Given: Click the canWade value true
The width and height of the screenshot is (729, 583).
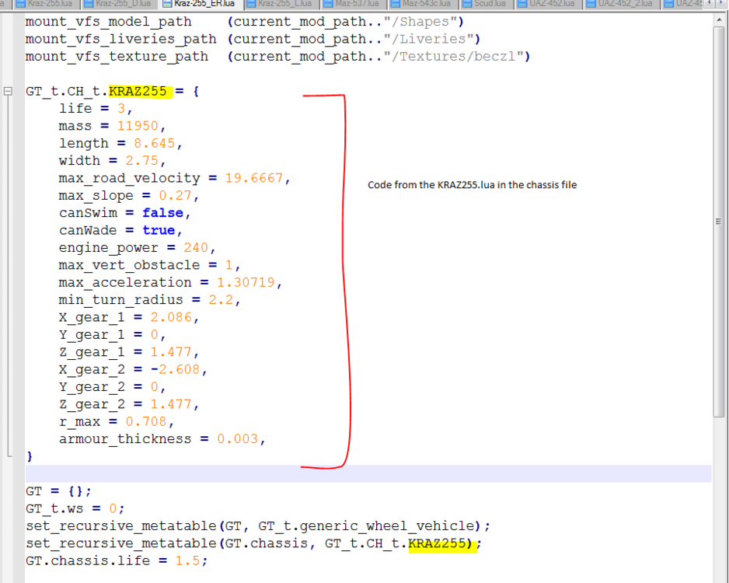Looking at the screenshot, I should pyautogui.click(x=159, y=230).
